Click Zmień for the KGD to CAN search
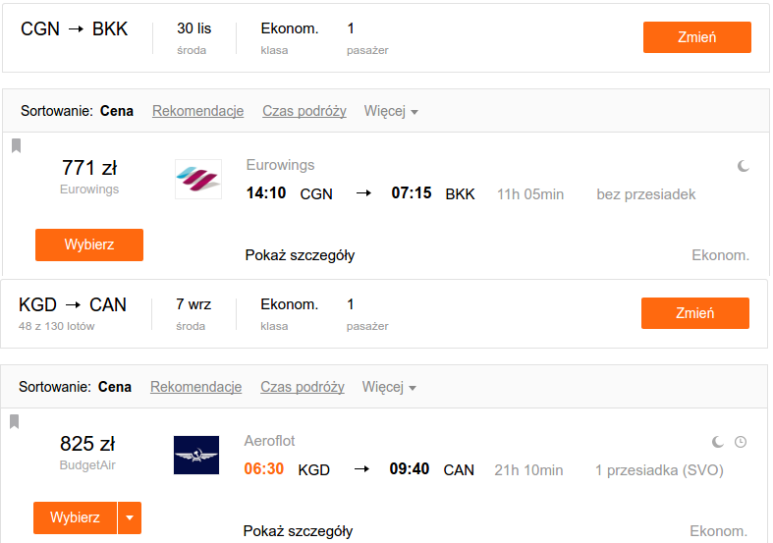773x543 pixels. pyautogui.click(x=695, y=313)
